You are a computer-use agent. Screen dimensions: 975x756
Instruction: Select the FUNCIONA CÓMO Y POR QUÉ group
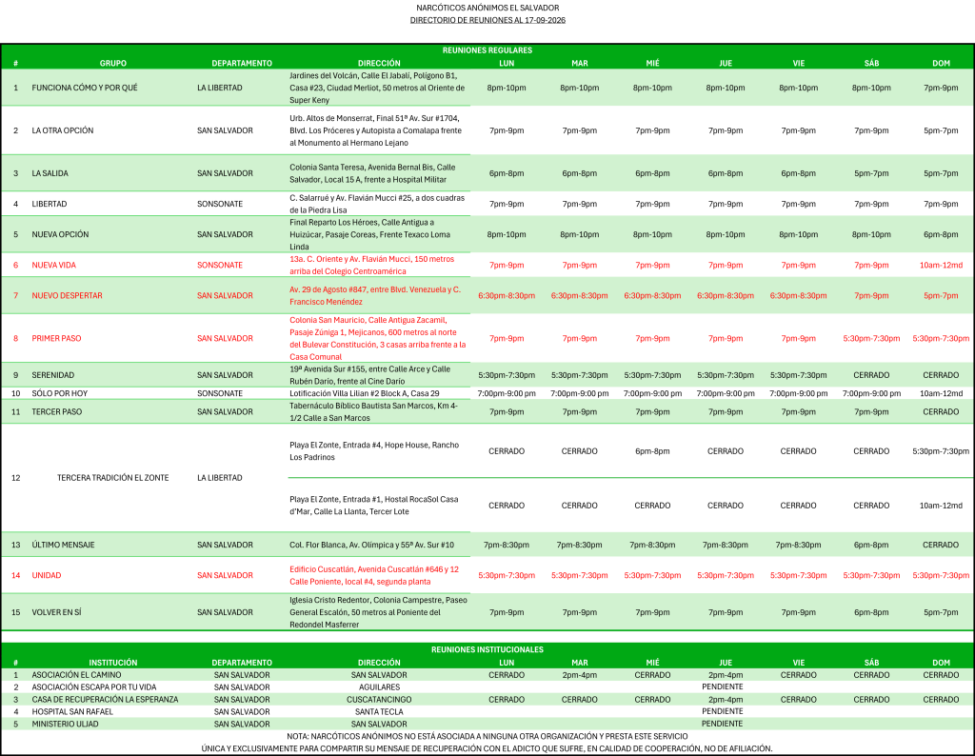pos(85,88)
